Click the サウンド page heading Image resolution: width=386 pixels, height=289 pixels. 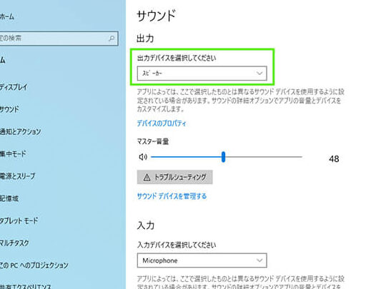click(157, 16)
